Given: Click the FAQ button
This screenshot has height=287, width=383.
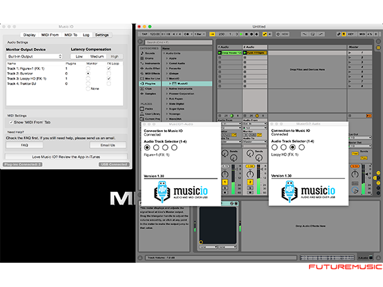Looking at the screenshot, I should coord(24,145).
